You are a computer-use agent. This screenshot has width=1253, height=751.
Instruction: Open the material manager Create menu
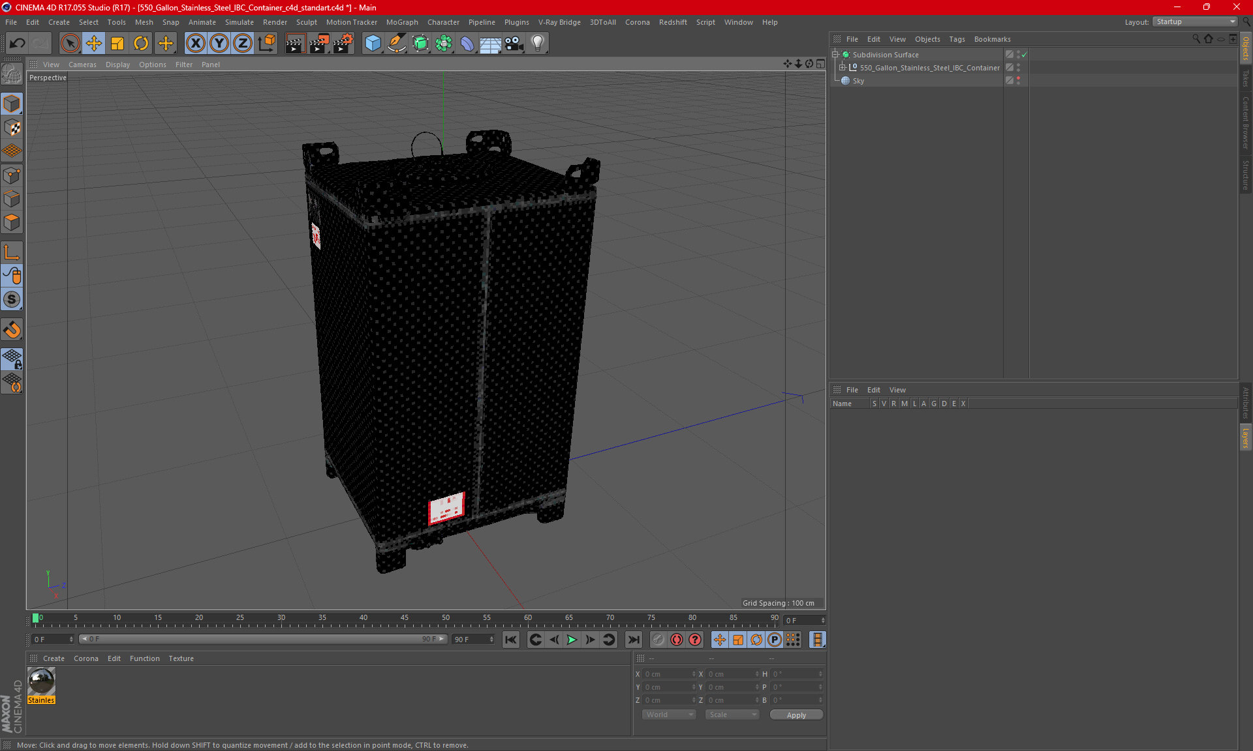(x=54, y=658)
